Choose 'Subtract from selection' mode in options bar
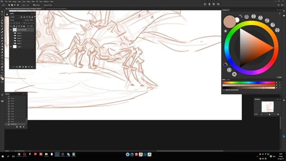 [15, 5]
